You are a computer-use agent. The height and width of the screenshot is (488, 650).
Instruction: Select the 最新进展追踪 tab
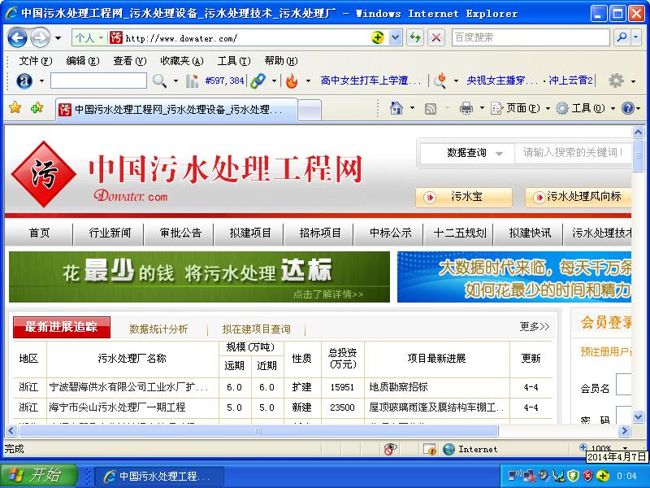pos(62,328)
